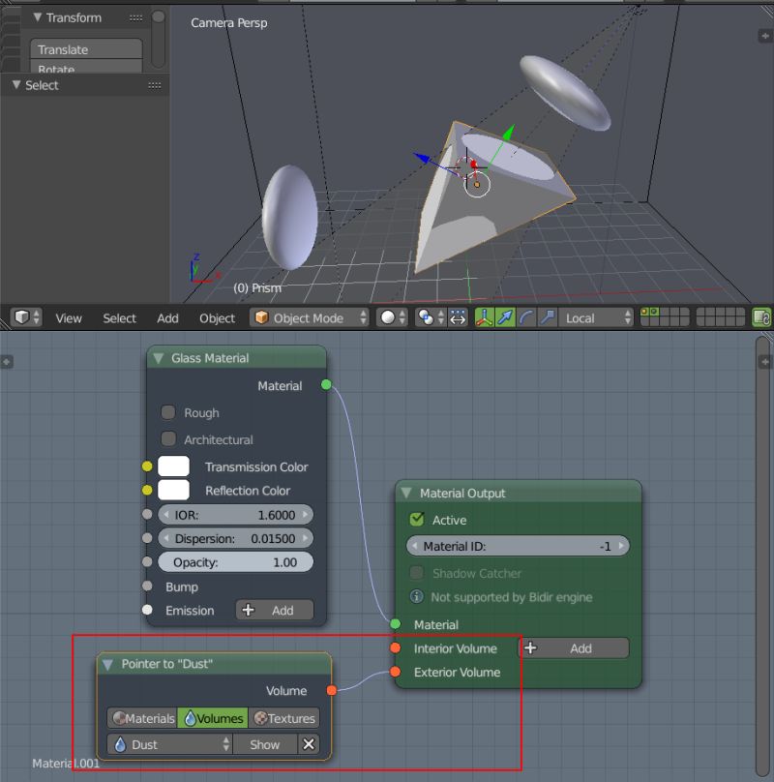The height and width of the screenshot is (782, 774).
Task: Enable the Shadow Catcher checkbox
Action: pos(417,572)
